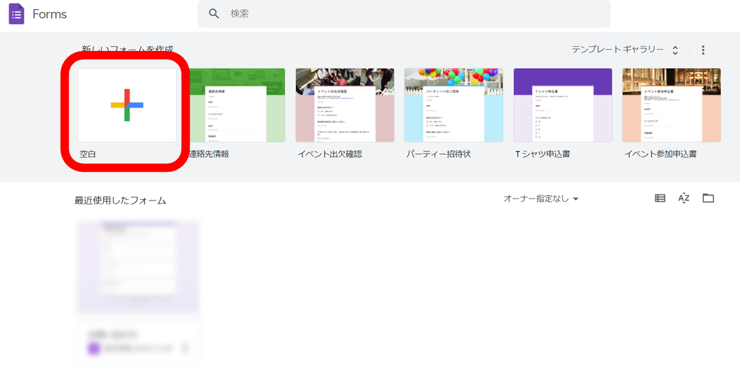Open the 連絡先情報 template thumbnail
Image resolution: width=740 pixels, height=373 pixels.
click(x=237, y=105)
